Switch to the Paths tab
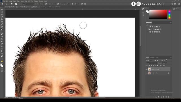Viewport: 181px width, 102px height. coord(157,57)
